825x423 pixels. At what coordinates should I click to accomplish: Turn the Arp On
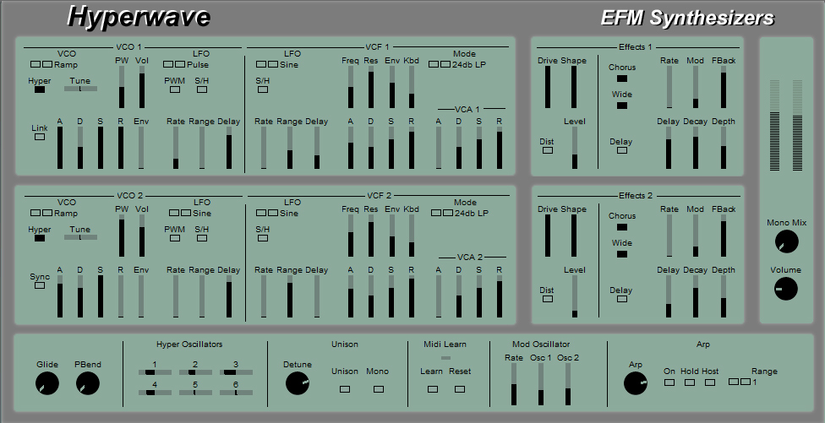click(669, 382)
